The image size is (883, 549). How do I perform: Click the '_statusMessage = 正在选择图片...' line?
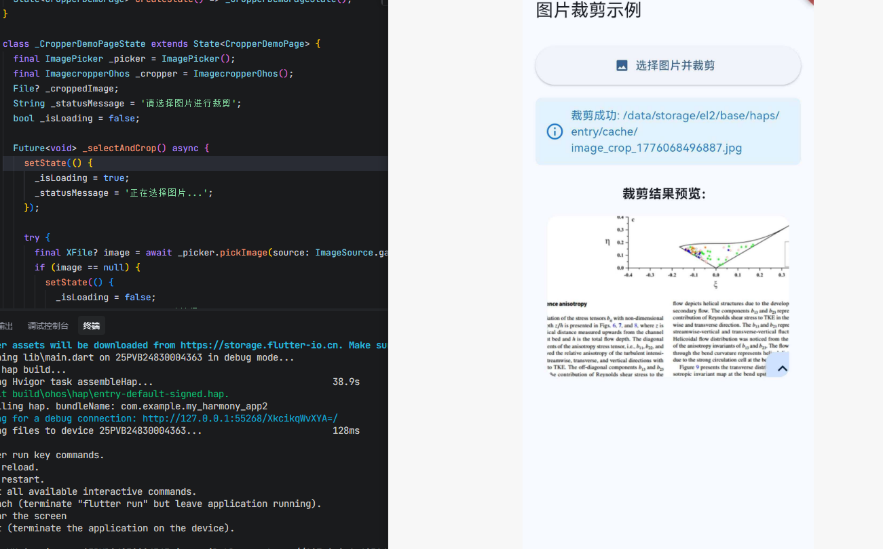pyautogui.click(x=124, y=193)
